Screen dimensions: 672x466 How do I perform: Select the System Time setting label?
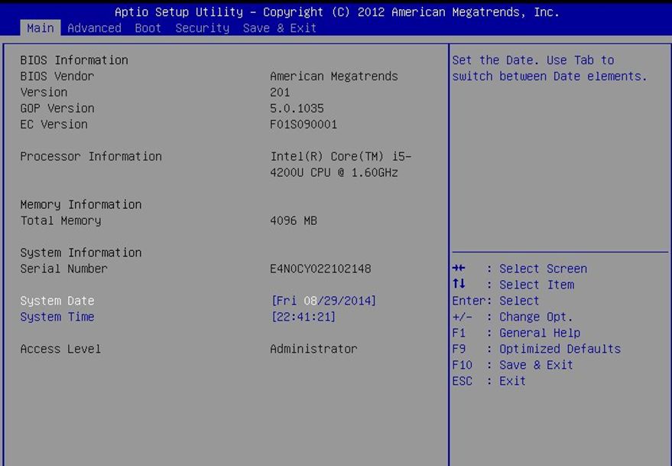coord(57,317)
